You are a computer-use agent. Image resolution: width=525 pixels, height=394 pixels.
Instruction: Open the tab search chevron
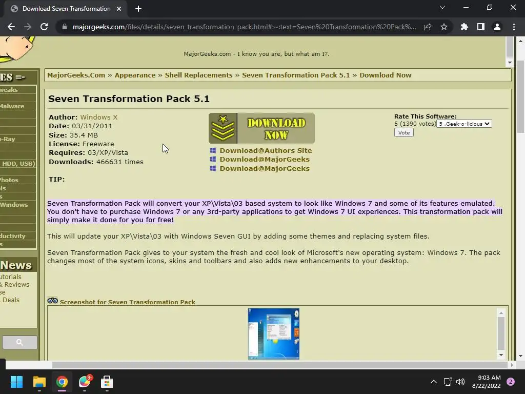coord(442,7)
